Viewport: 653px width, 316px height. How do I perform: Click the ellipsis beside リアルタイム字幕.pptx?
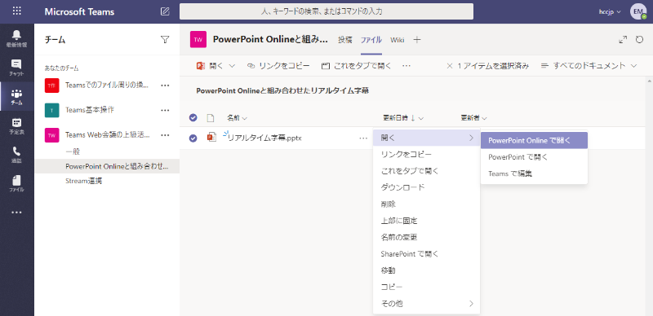[363, 138]
